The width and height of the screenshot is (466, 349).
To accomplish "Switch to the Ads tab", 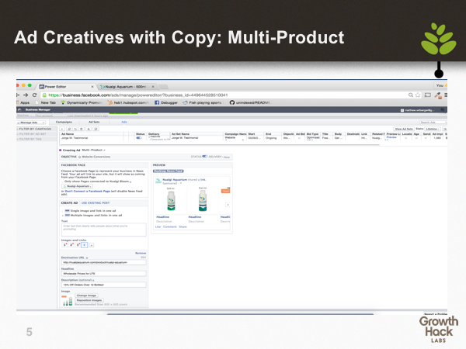I will pyautogui.click(x=124, y=122).
